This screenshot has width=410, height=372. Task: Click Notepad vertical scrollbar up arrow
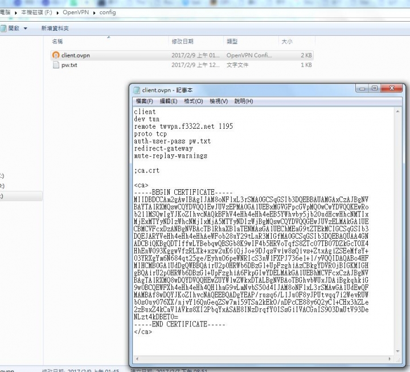pyautogui.click(x=397, y=112)
